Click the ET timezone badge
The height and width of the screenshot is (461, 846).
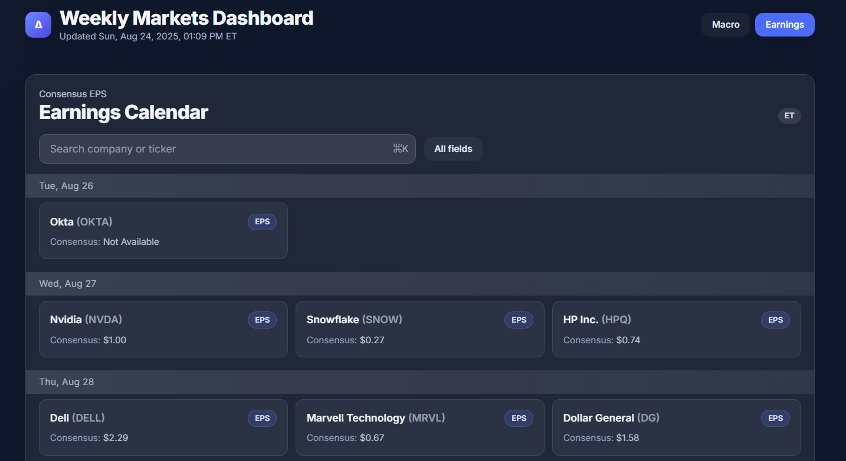tap(789, 116)
